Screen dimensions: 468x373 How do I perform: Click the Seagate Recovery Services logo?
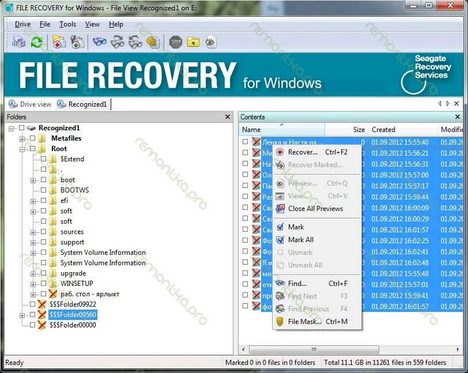pyautogui.click(x=427, y=74)
